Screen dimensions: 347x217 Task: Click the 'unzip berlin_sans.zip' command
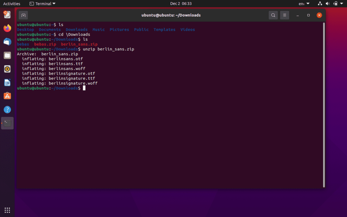pos(108,49)
